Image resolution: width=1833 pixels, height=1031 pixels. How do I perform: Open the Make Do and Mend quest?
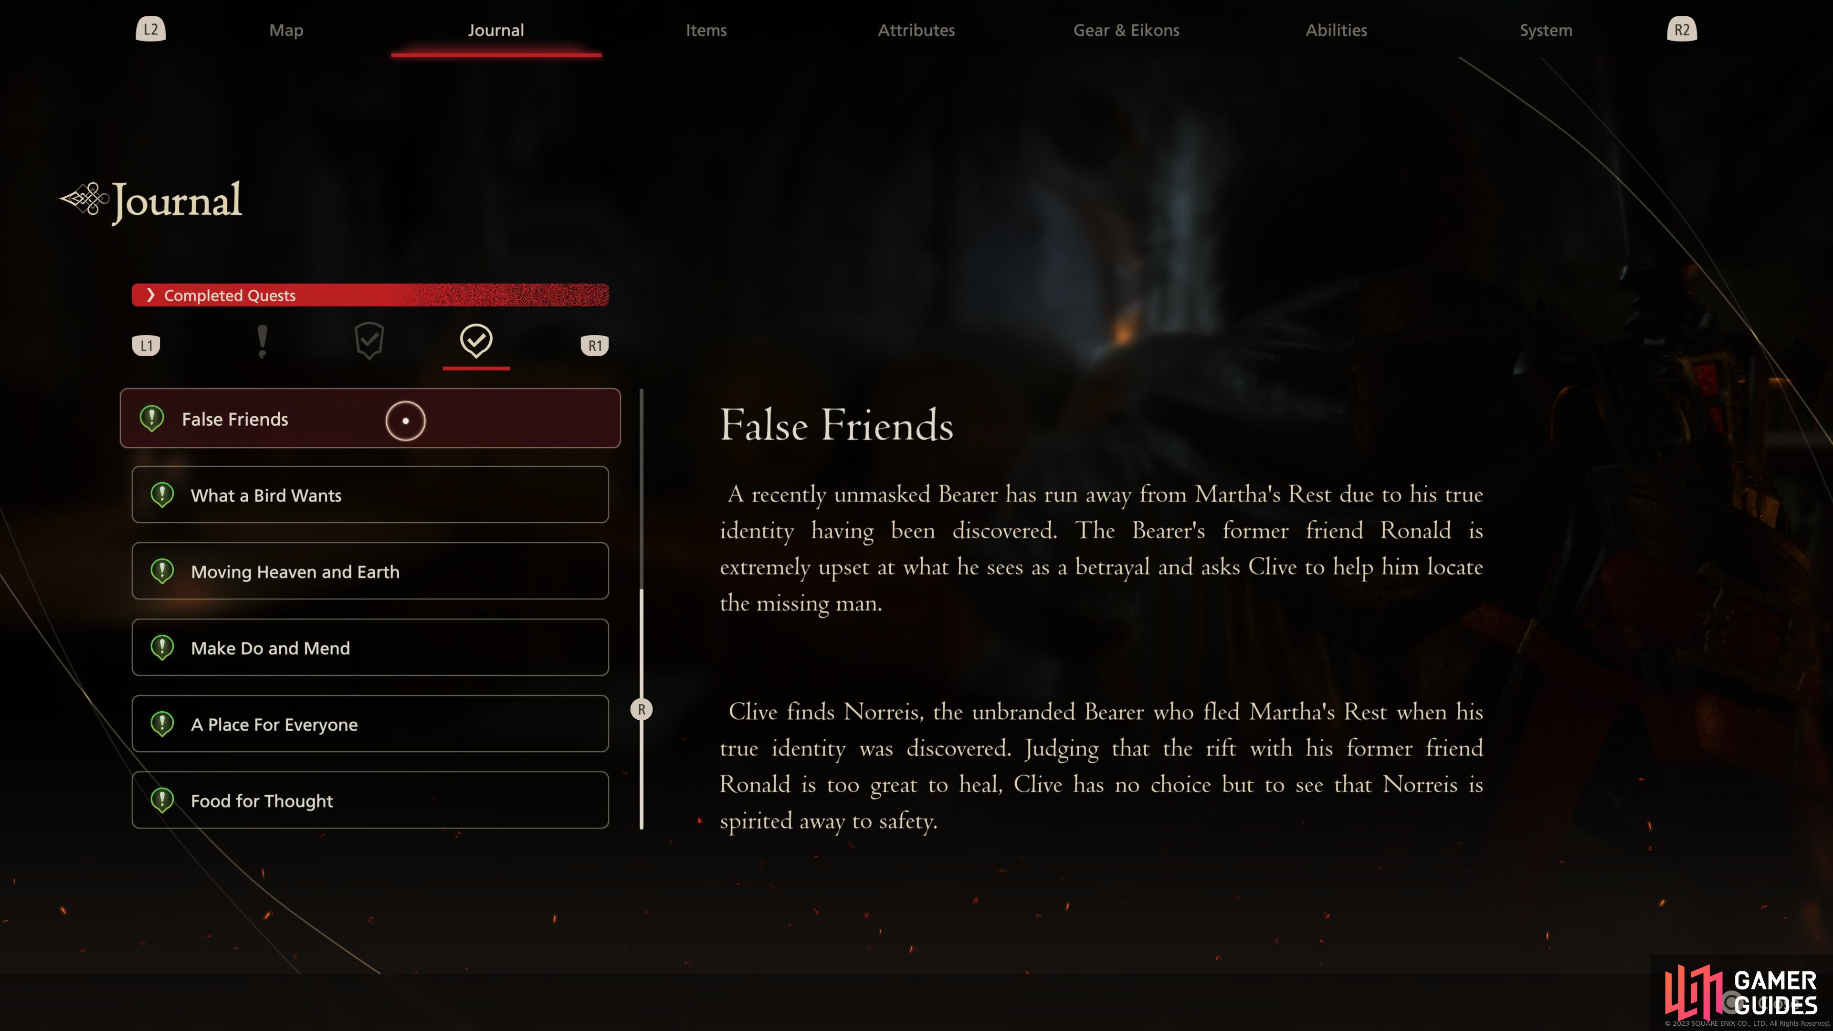[370, 648]
